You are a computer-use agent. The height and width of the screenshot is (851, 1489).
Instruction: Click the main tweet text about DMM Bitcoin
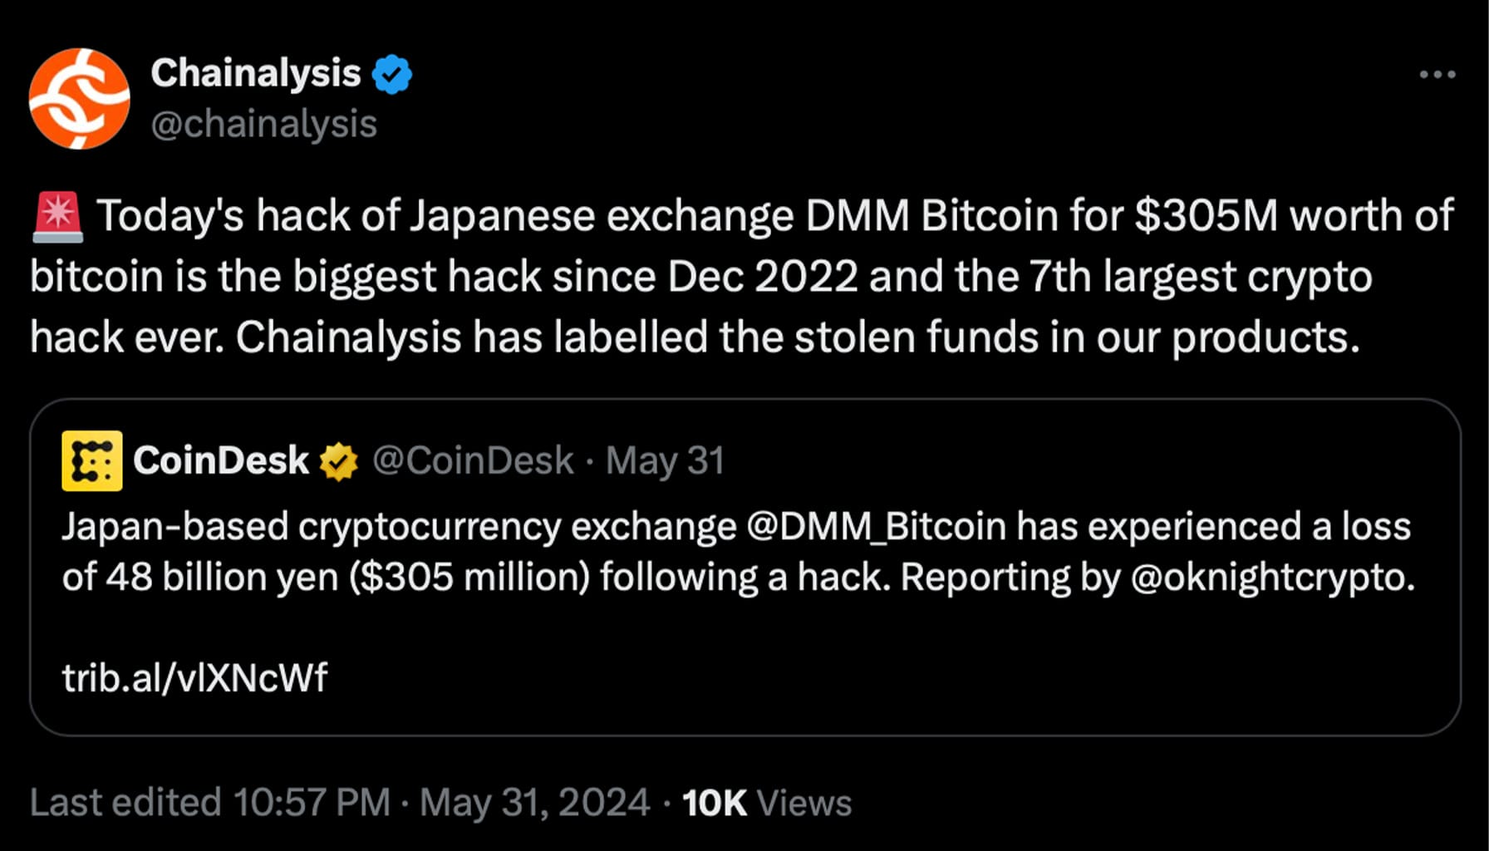[x=742, y=277]
